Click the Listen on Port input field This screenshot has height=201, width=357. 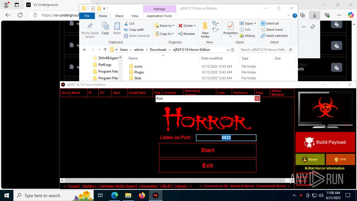pos(226,138)
